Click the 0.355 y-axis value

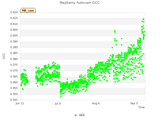tap(14, 88)
